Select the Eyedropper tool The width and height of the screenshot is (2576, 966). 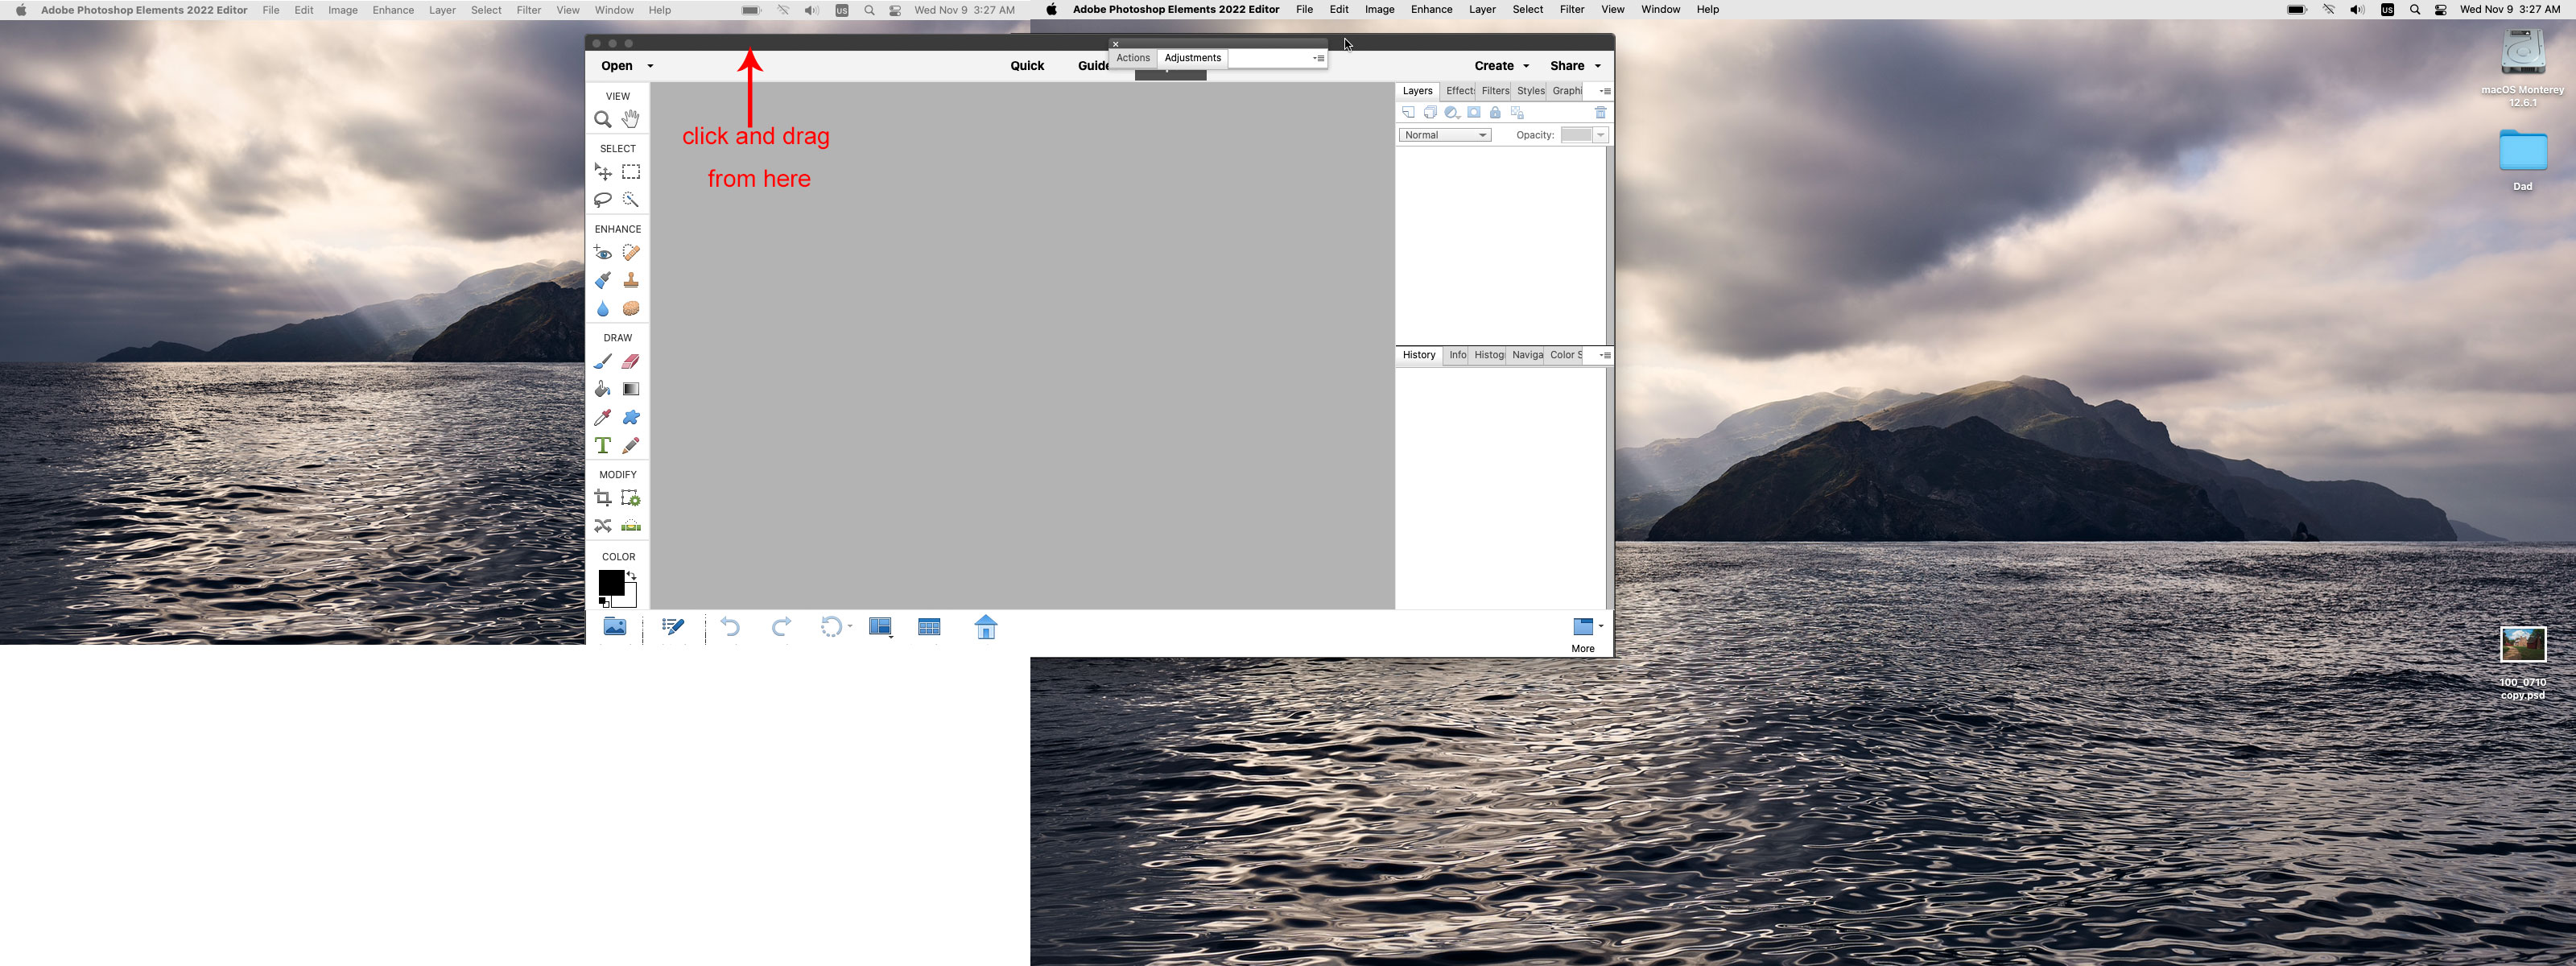pyautogui.click(x=603, y=418)
